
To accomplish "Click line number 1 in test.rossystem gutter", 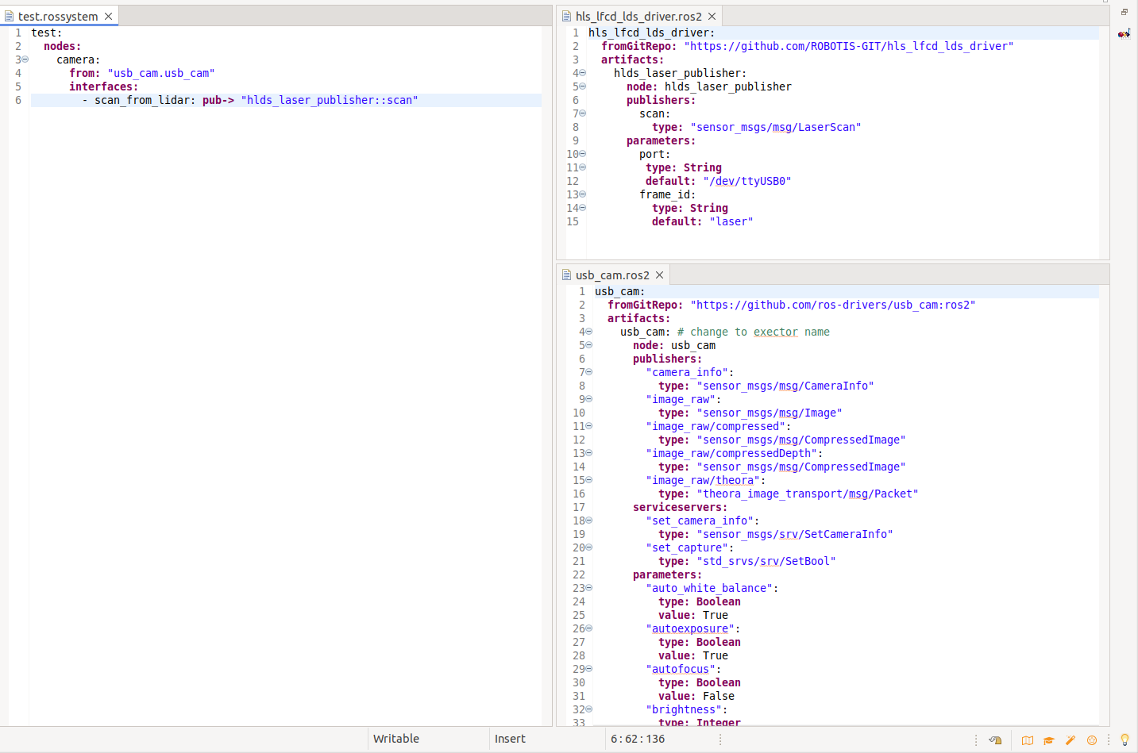I will (18, 33).
